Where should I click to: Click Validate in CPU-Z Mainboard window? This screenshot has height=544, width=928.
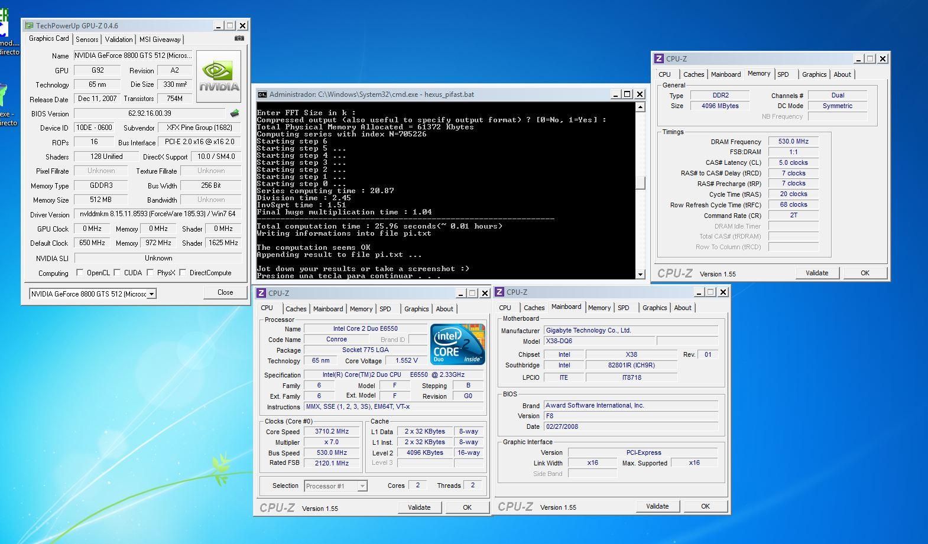click(657, 506)
